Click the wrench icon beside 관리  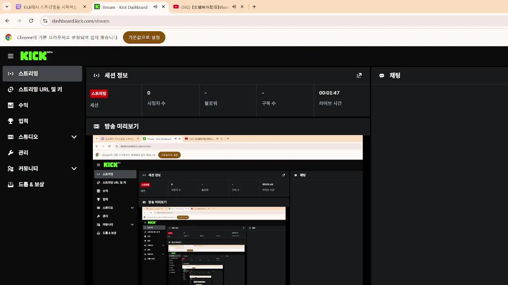(x=11, y=153)
